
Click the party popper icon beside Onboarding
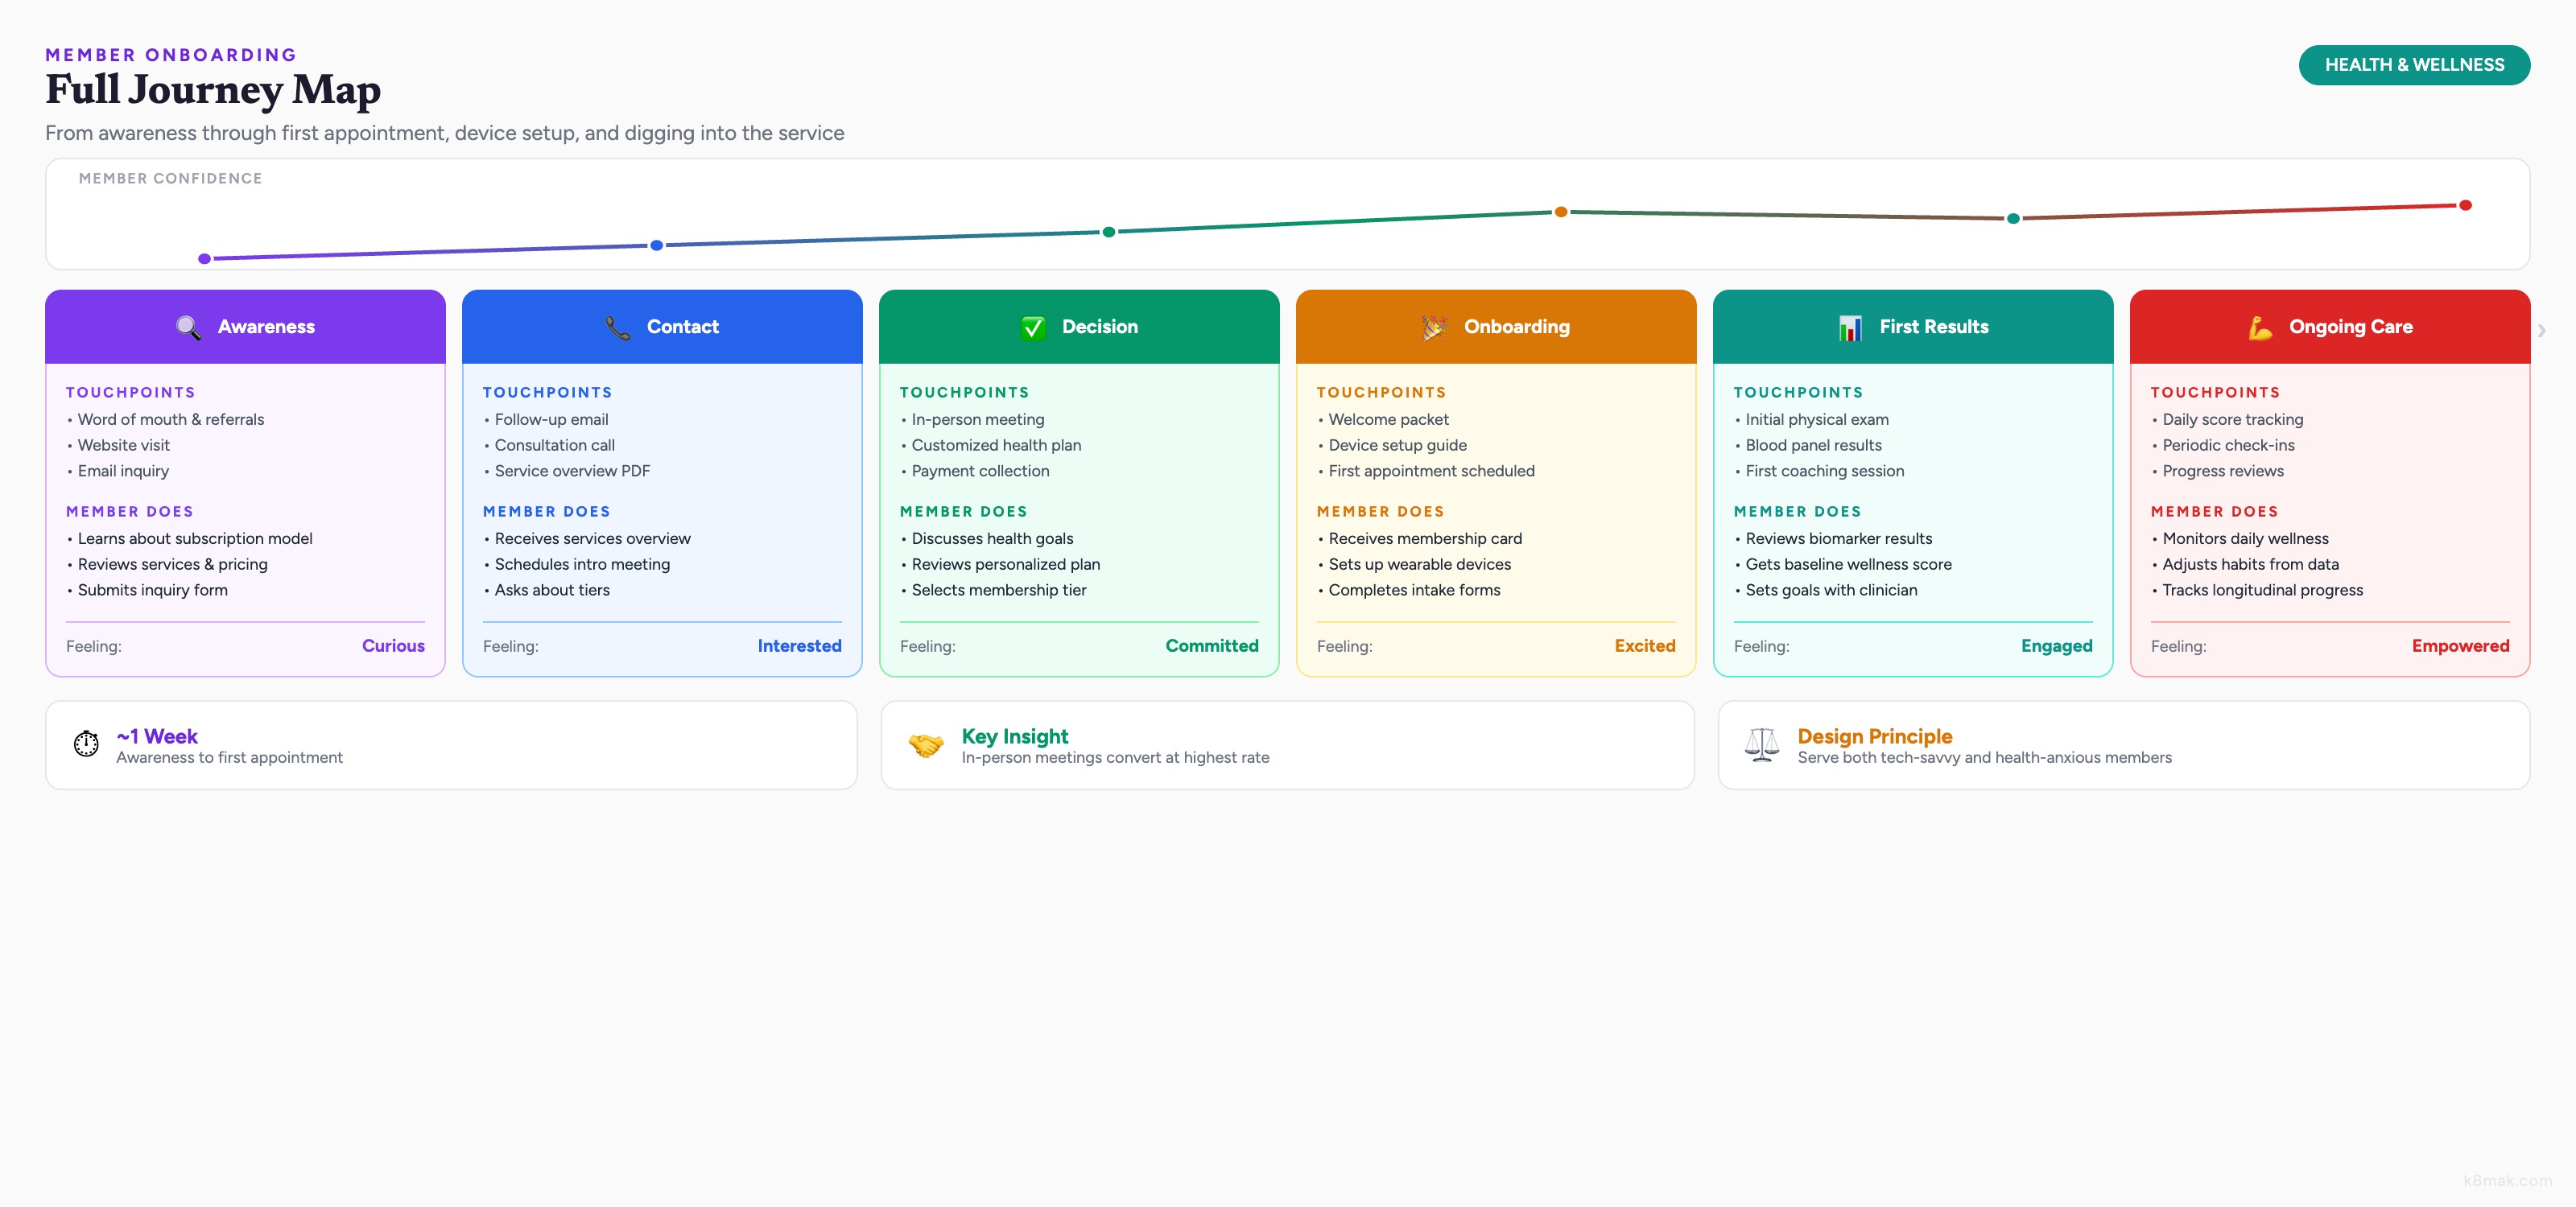pyautogui.click(x=1435, y=327)
